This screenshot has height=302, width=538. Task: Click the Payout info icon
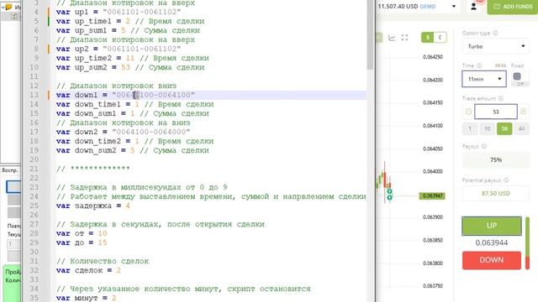(x=484, y=146)
